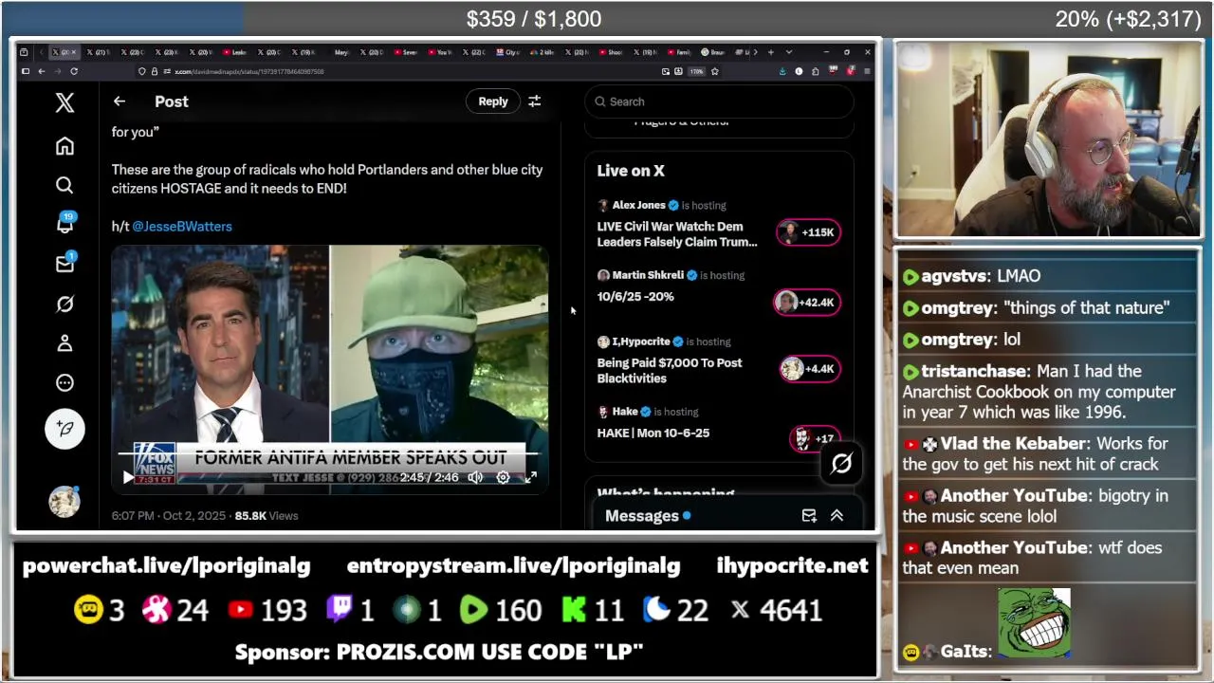Play the Fox News video
The image size is (1214, 683).
coord(128,477)
